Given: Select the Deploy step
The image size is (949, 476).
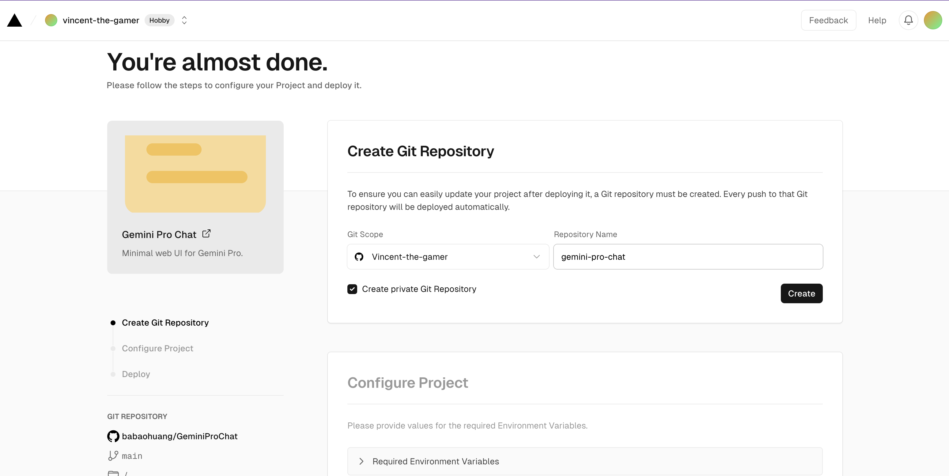Looking at the screenshot, I should point(136,374).
